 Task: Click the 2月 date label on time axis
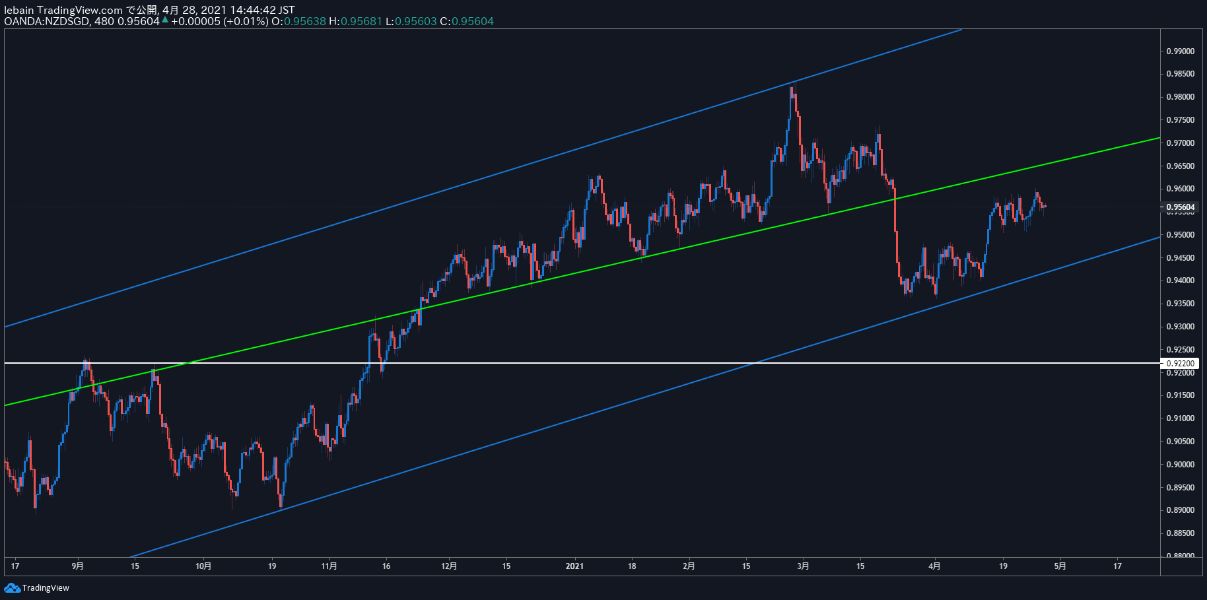[689, 566]
